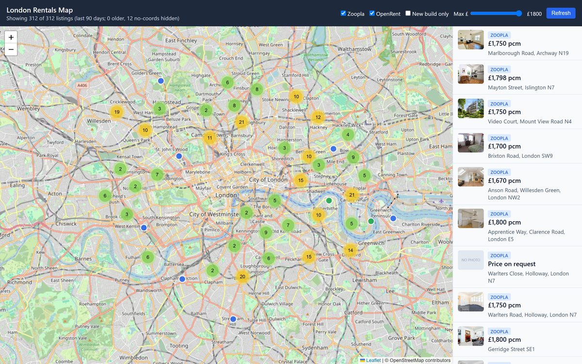Adjust the Max £ price slider
The width and height of the screenshot is (582, 364).
[x=496, y=14]
